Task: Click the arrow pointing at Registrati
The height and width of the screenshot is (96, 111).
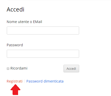Action: click(15, 89)
